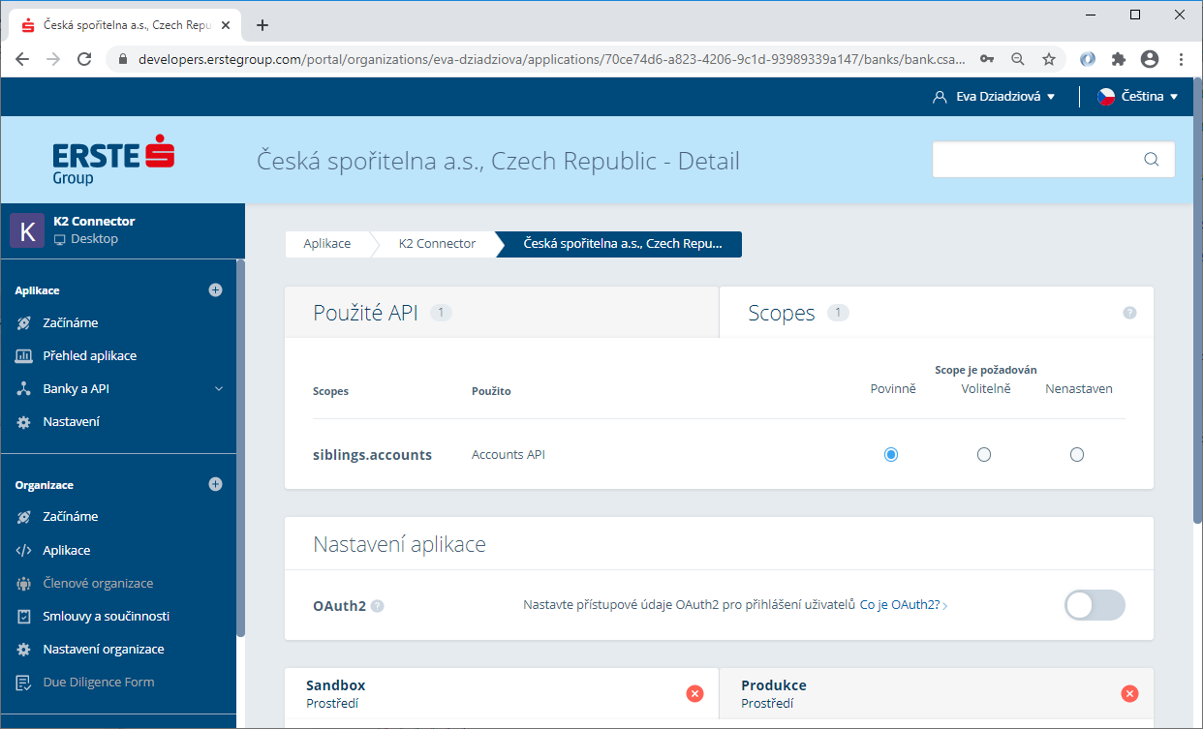Select Nenastaven radio for siblings.accounts
Screen dimensions: 1203x729
pos(1077,454)
